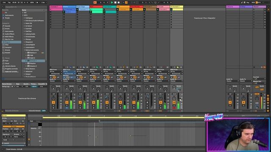Screen dimensions: 271x152
Task: Toggle the orange automation arm button
Action: (x=126, y=3)
